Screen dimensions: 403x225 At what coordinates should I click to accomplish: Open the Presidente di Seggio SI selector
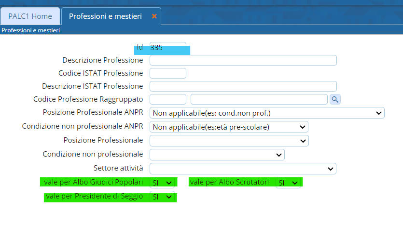(162, 197)
